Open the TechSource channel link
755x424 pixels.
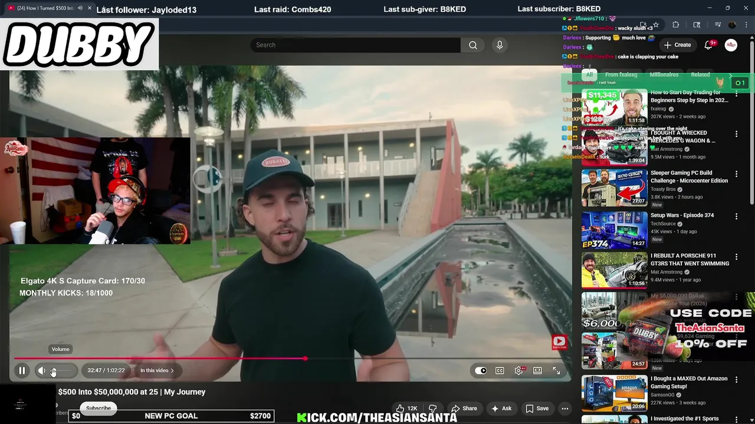click(664, 224)
